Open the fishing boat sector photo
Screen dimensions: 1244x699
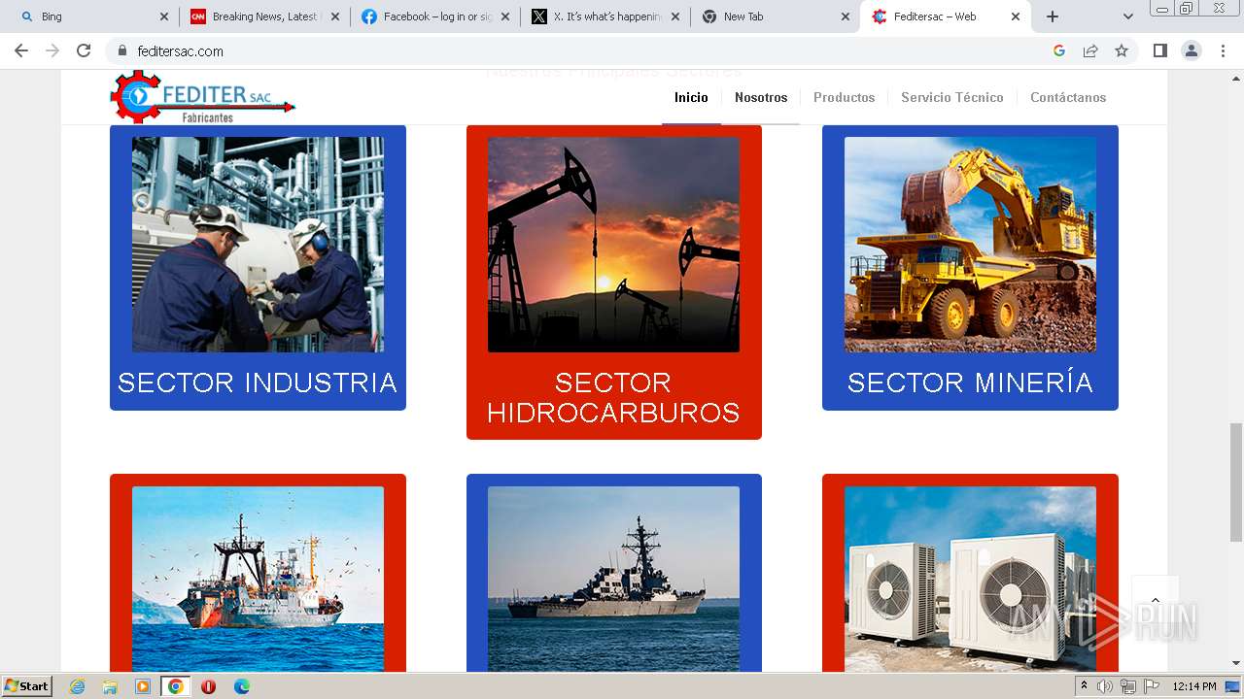coord(258,579)
